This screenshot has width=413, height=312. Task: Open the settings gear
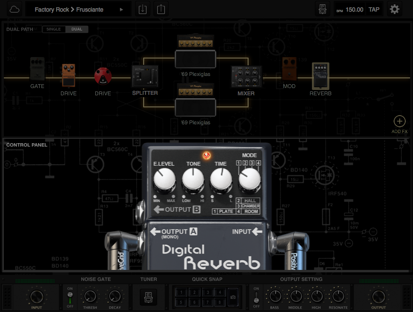coord(395,9)
